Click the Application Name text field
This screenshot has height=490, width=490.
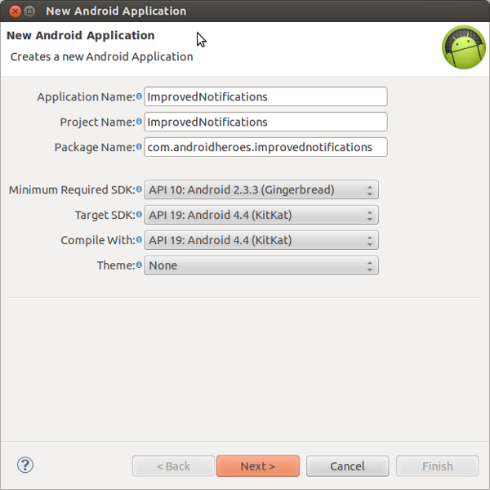pyautogui.click(x=265, y=96)
